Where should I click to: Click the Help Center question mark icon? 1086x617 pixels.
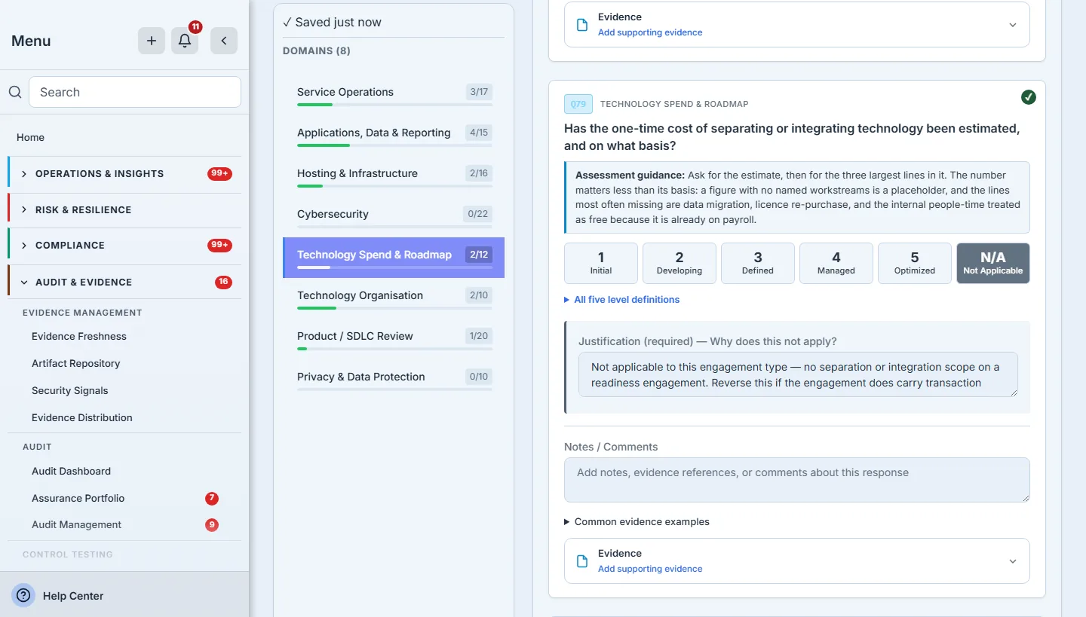click(23, 595)
